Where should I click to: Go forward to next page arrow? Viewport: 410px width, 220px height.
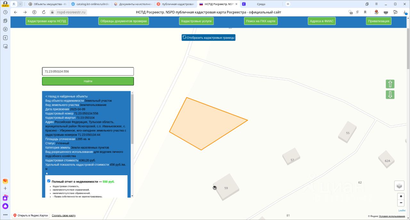tap(25, 12)
